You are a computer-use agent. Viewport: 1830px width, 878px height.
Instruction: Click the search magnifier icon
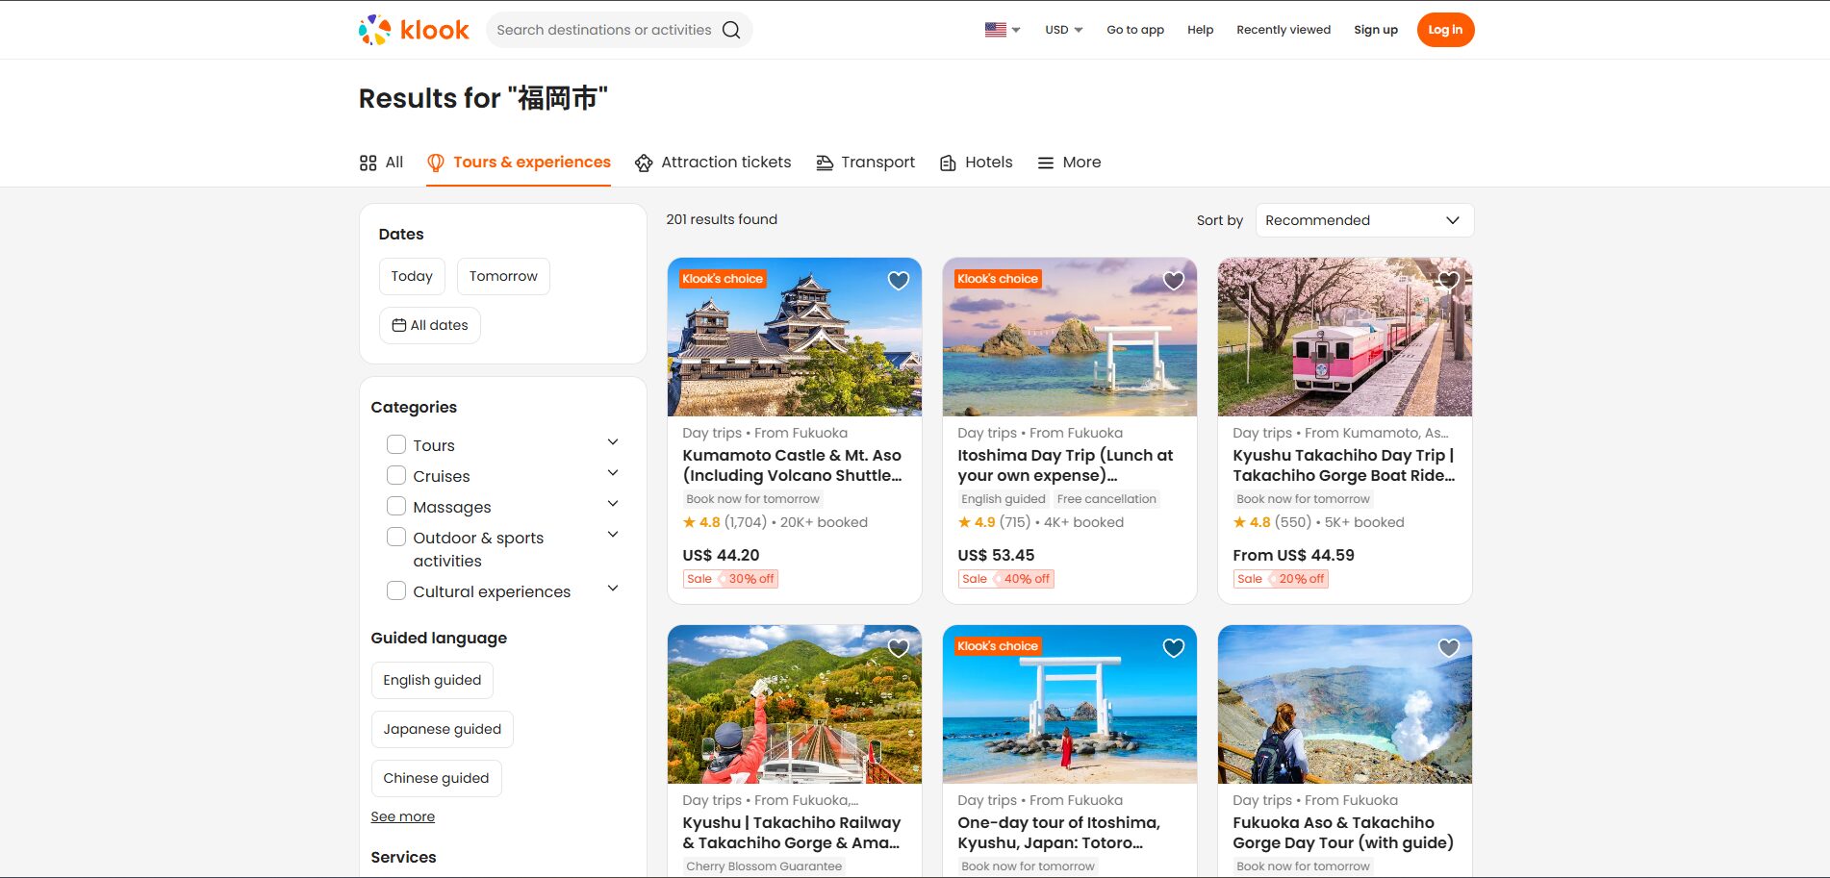(731, 30)
